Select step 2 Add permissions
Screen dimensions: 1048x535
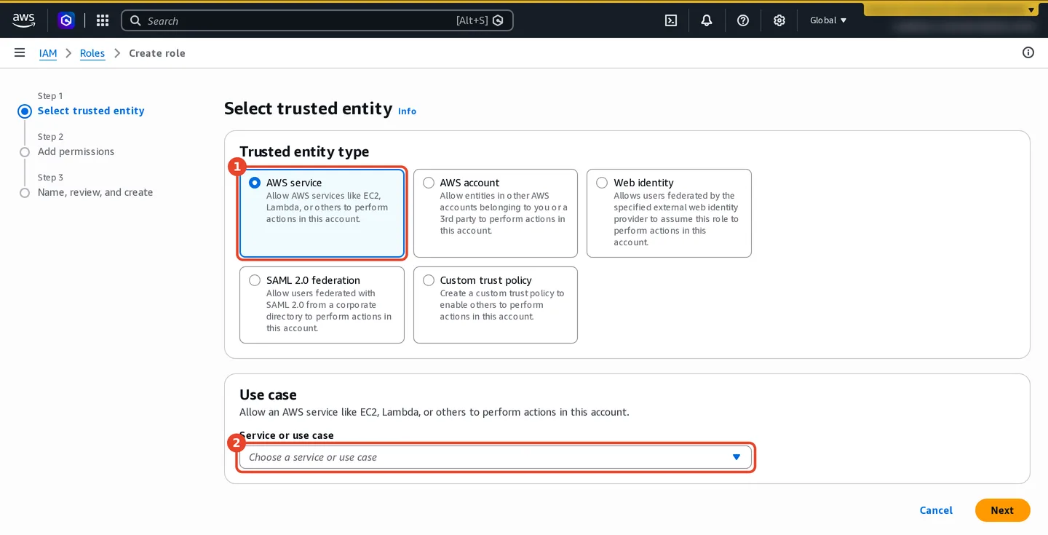point(76,151)
